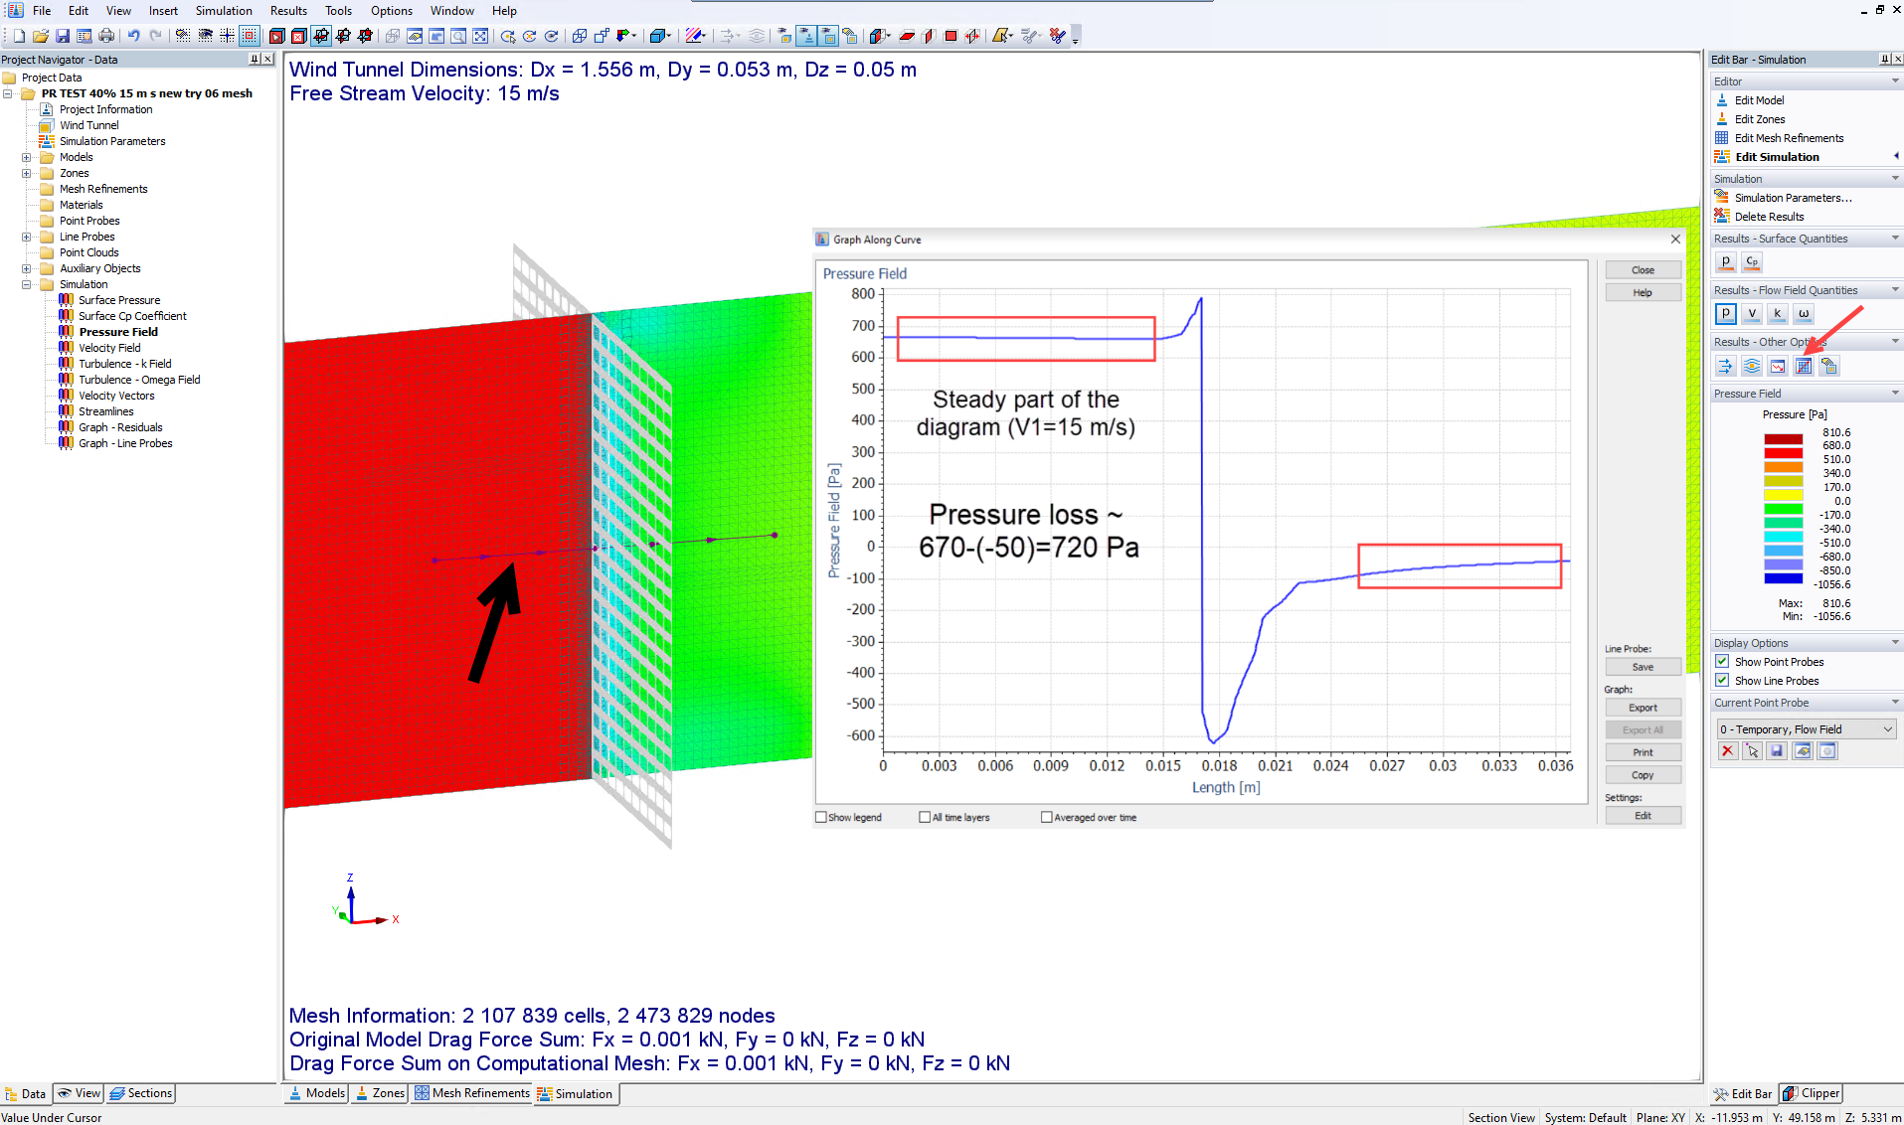
Task: Select omega 'ω' flow field button
Action: 1804,314
